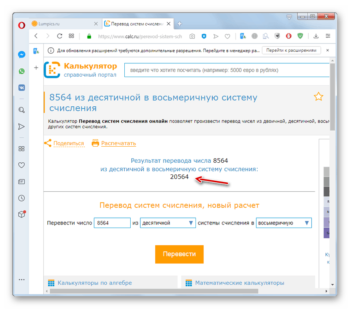Click the vertical scrollbar thumb

(332, 97)
